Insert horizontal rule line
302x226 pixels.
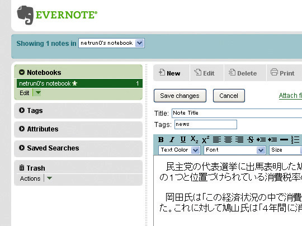[284, 139]
